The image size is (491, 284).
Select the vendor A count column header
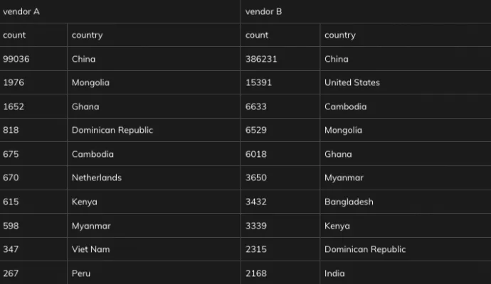[x=33, y=35]
